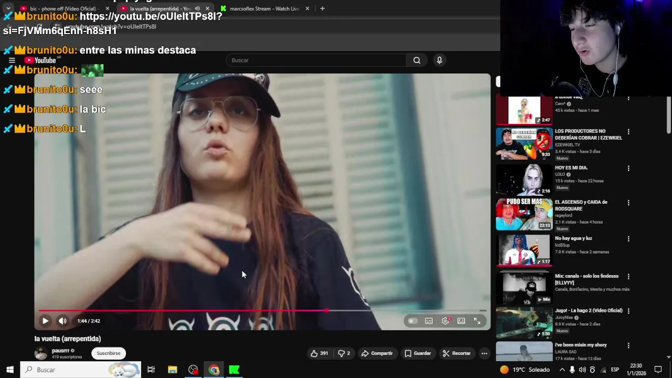The height and width of the screenshot is (378, 672).
Task: Enter fullscreen on the video player
Action: click(477, 321)
